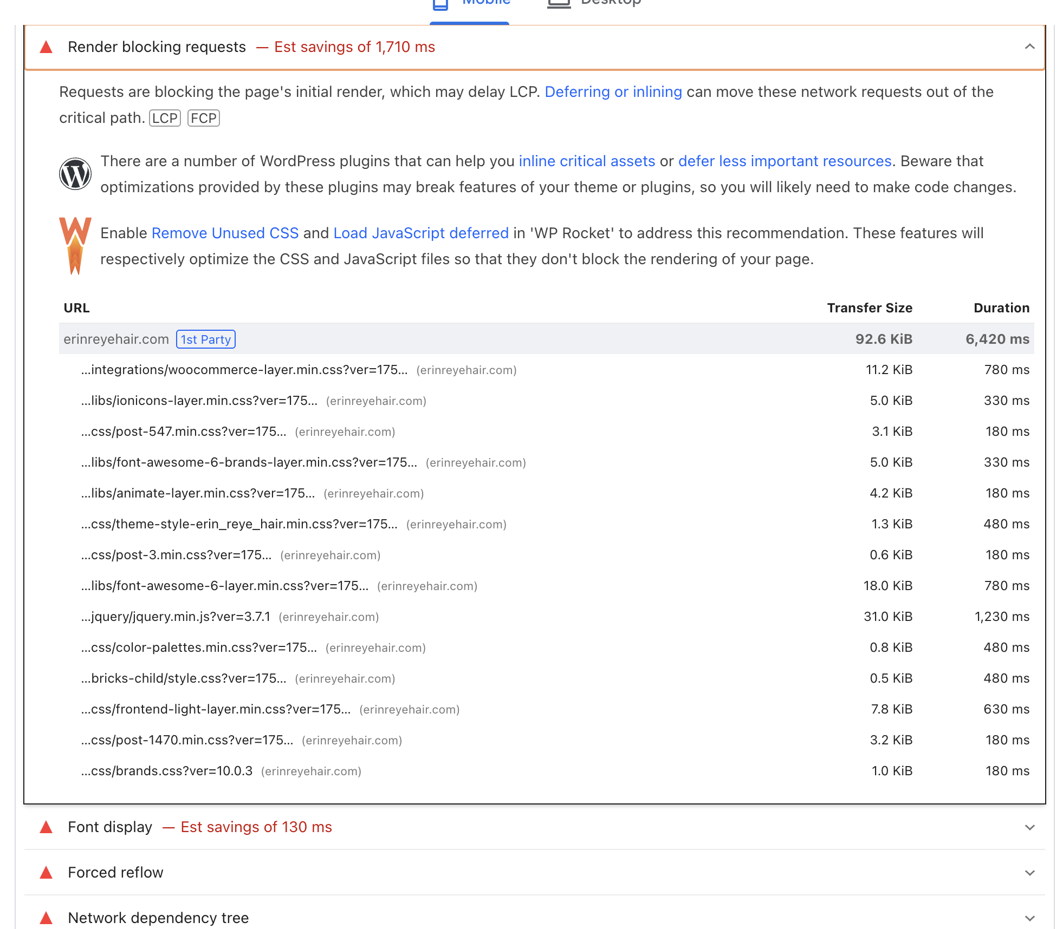The height and width of the screenshot is (929, 1063).
Task: Open the theme-style-erin_reye_hair.min.css URL
Action: pyautogui.click(x=239, y=524)
